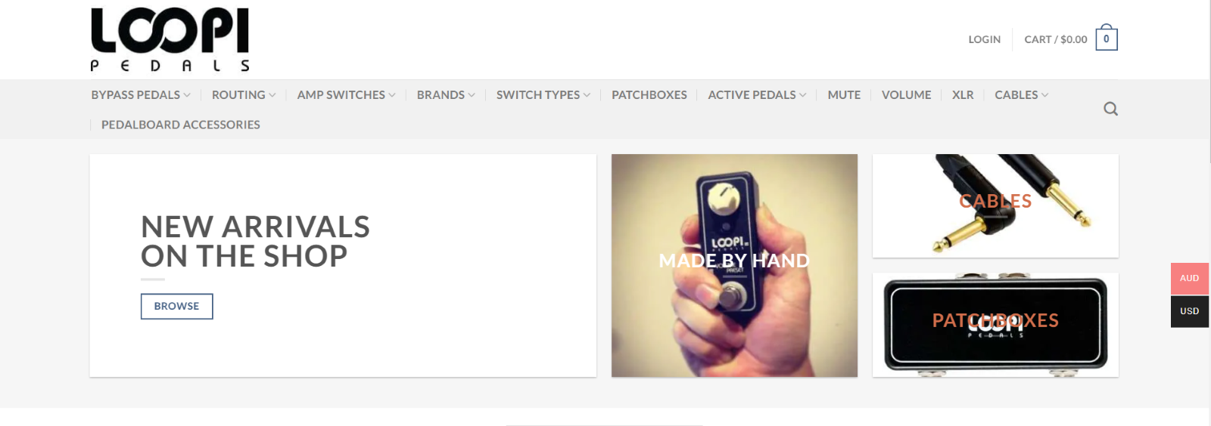Expand the Routing menu chevron
Image resolution: width=1211 pixels, height=426 pixels.
[x=272, y=95]
